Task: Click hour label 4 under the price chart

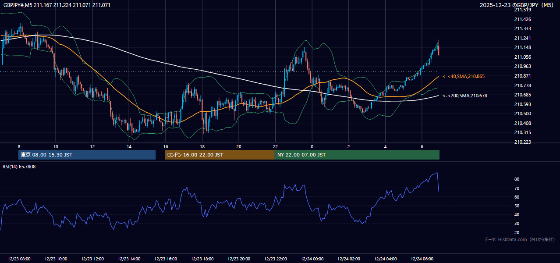Action: coord(386,146)
